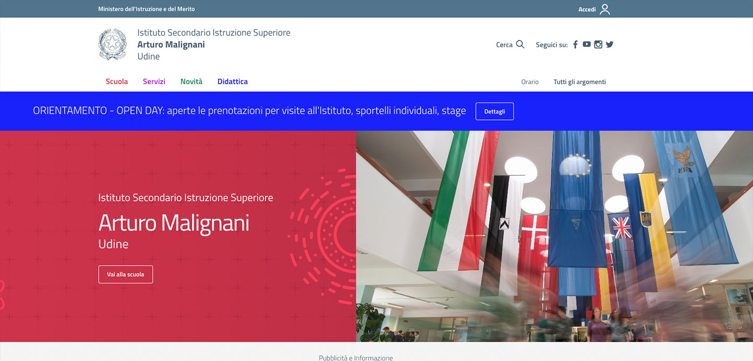753x361 pixels.
Task: Open Ministero dell'Istruzione e del Merito link
Action: coord(146,9)
